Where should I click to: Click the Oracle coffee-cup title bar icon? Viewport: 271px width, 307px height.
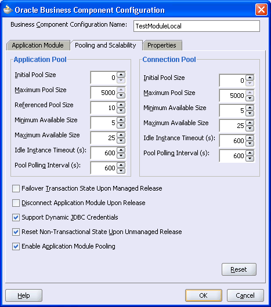8,10
